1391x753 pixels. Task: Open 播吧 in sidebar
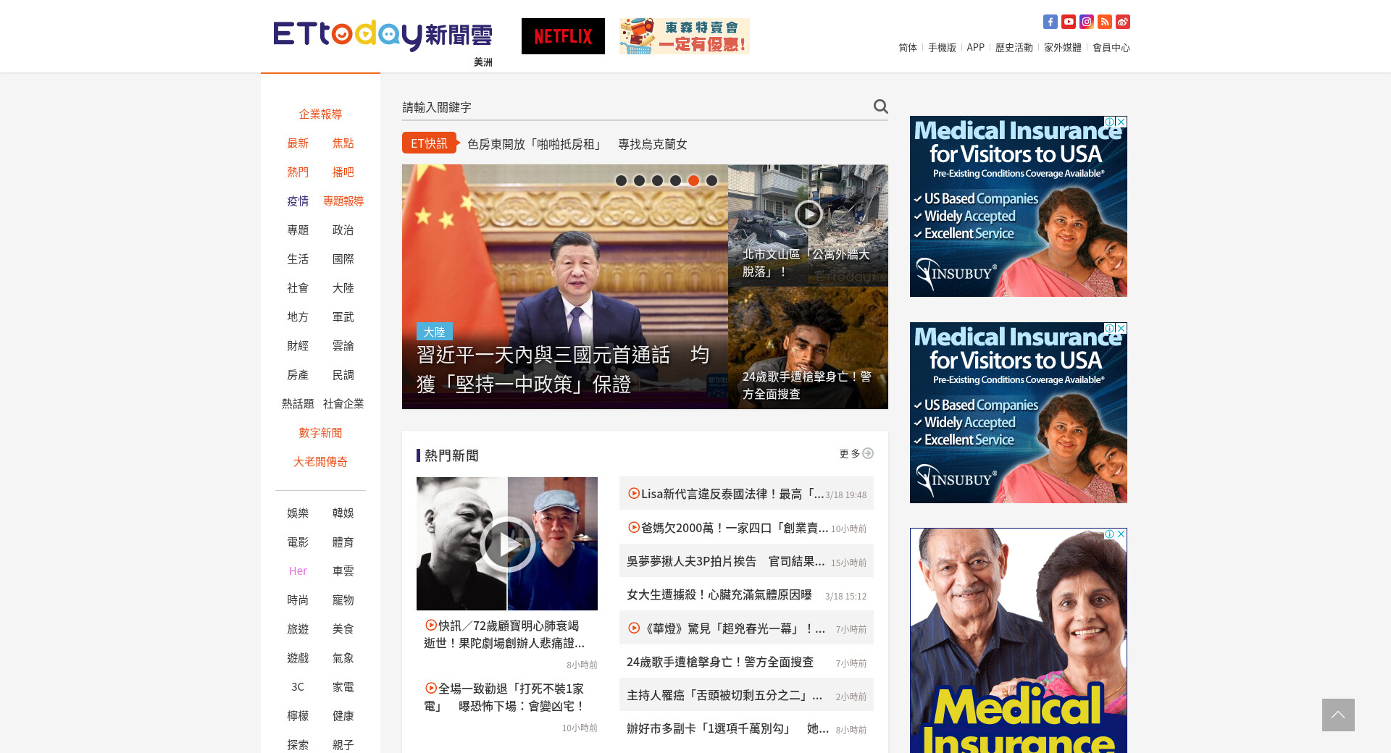point(343,172)
